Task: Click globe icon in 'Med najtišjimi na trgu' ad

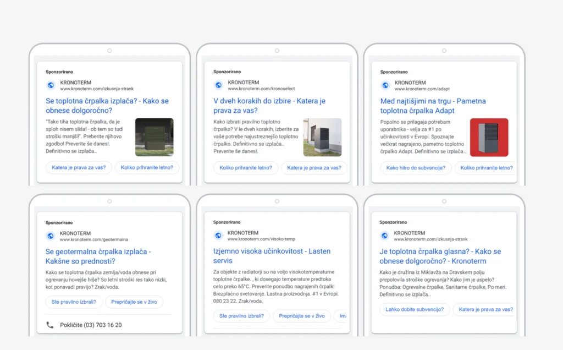Action: [x=385, y=85]
